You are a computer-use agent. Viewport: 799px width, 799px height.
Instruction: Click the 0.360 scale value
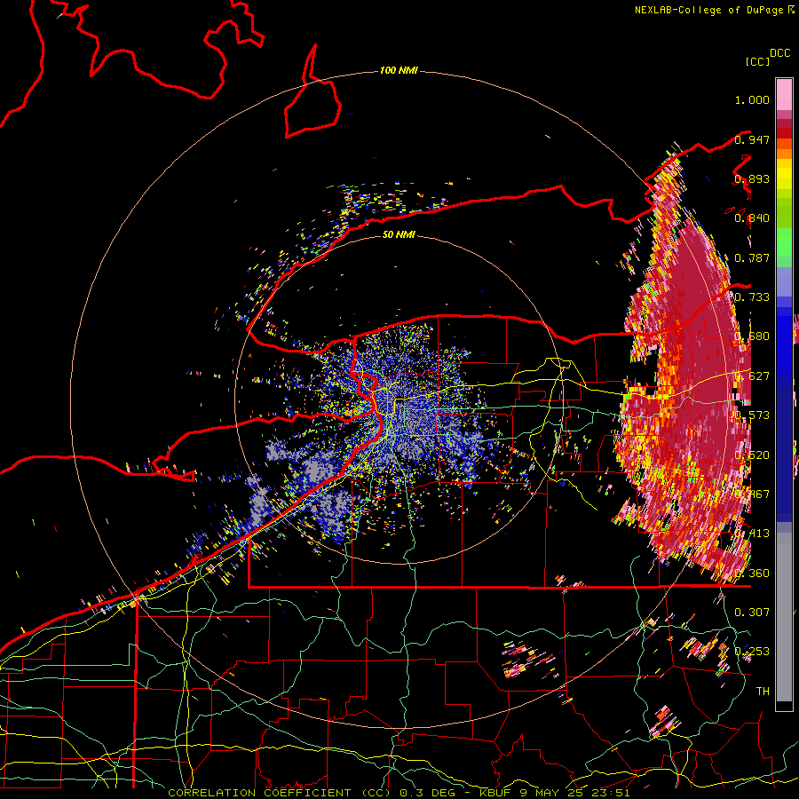pyautogui.click(x=752, y=574)
